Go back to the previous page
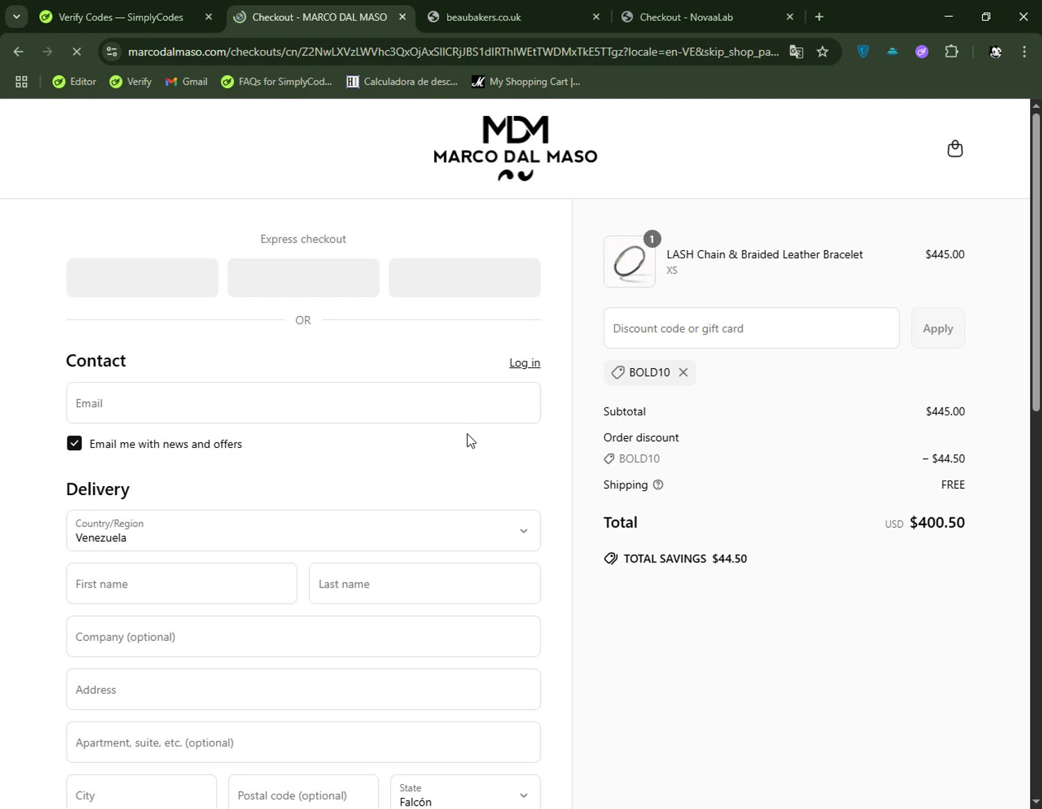The height and width of the screenshot is (809, 1042). 19,51
